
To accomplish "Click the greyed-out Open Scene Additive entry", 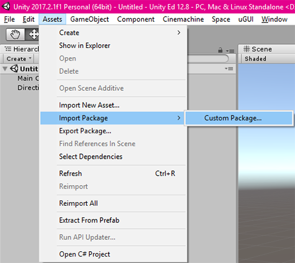I will [x=113, y=88].
